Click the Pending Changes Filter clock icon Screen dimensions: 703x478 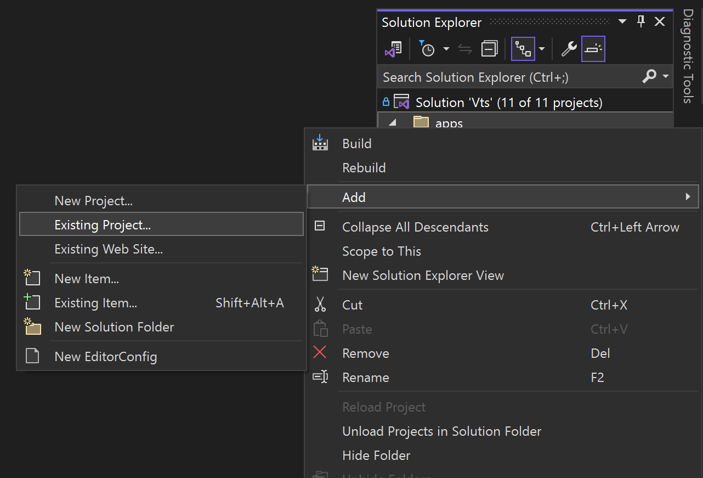(x=427, y=49)
